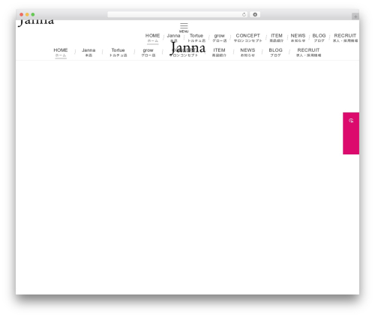
Task: Open grow in lower navigation row
Action: [x=148, y=52]
